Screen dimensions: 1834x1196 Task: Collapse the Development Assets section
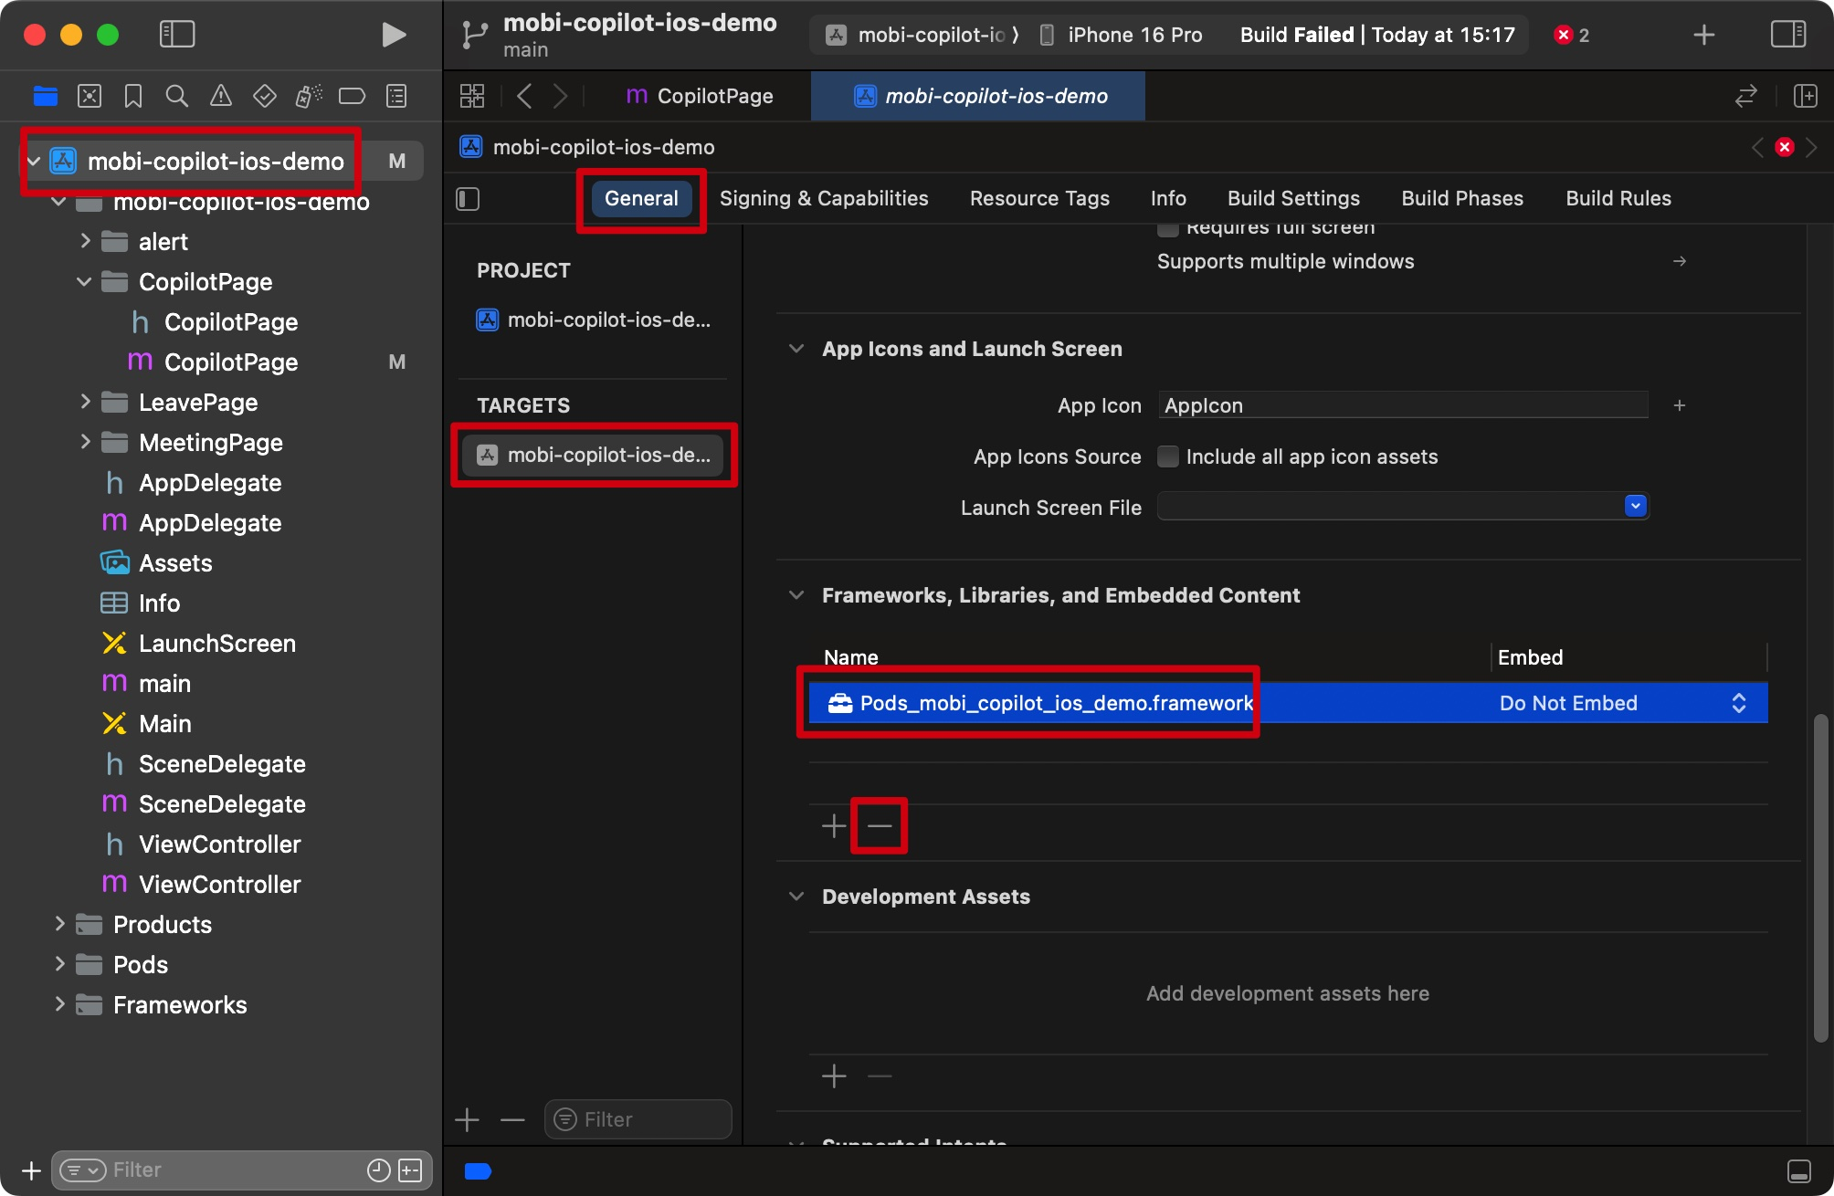(796, 897)
